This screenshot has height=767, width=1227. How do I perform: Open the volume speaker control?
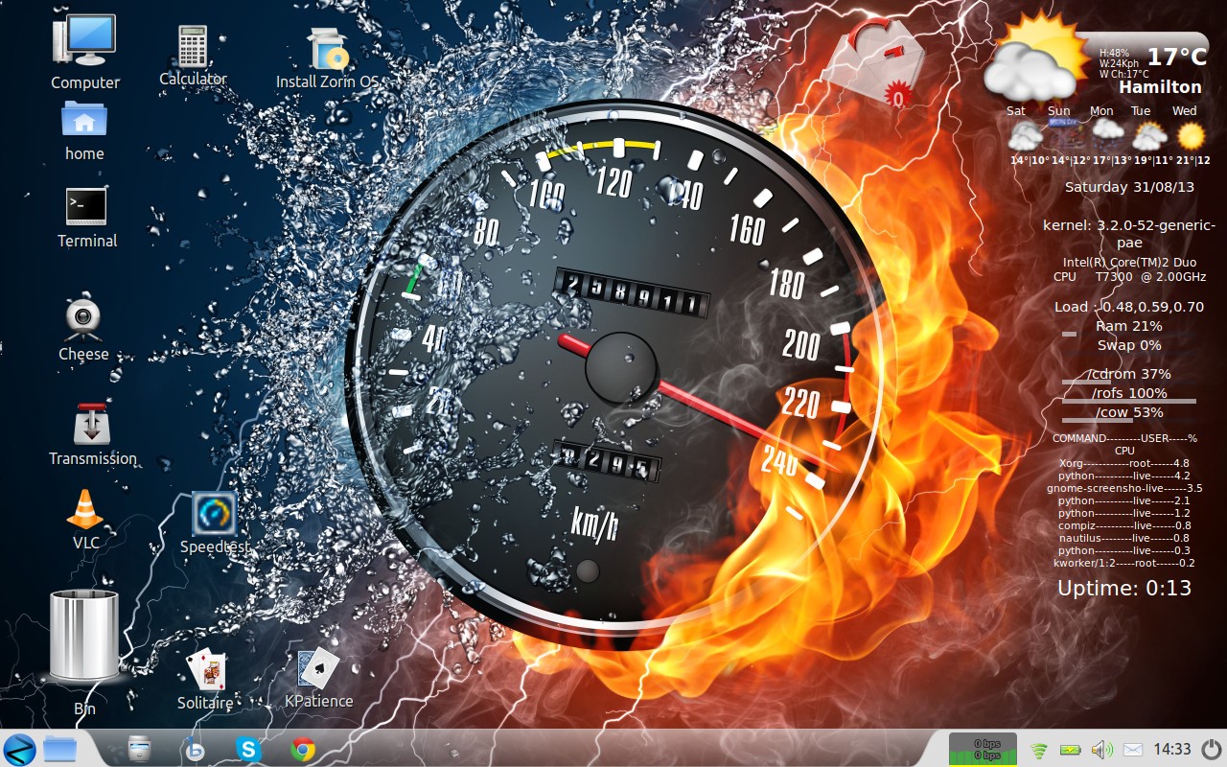click(x=1101, y=750)
